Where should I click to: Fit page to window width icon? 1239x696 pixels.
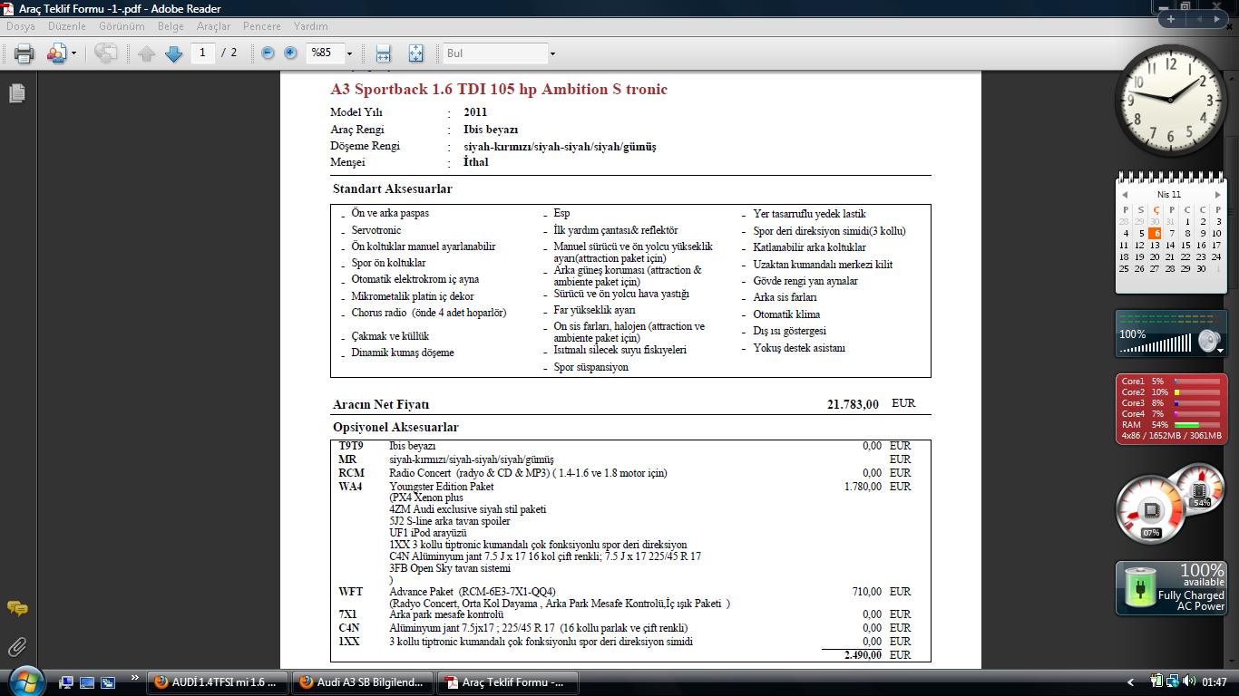coord(384,53)
